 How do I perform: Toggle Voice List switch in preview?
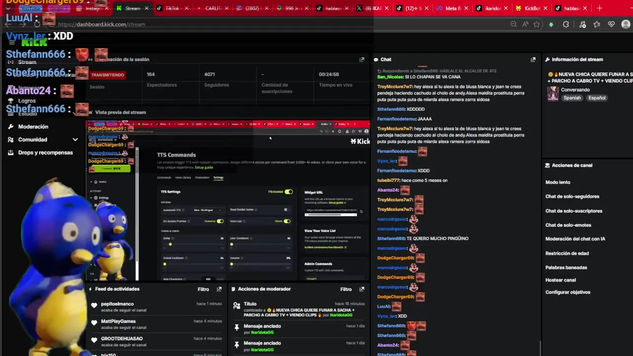tap(287, 221)
